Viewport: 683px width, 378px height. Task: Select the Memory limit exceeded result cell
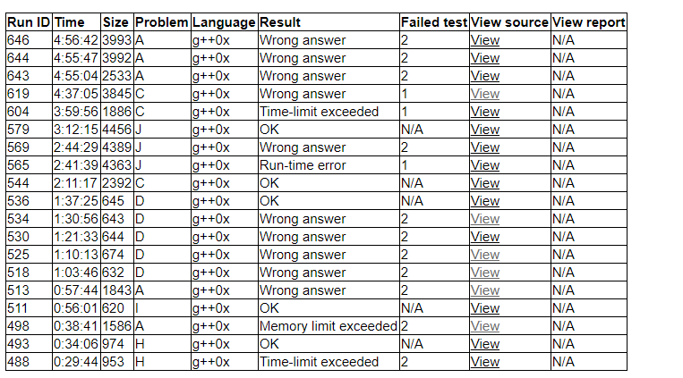click(328, 326)
